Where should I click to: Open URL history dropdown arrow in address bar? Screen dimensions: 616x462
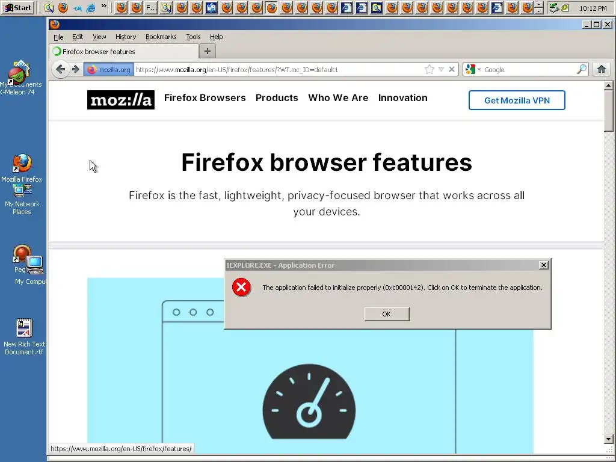[x=441, y=70]
